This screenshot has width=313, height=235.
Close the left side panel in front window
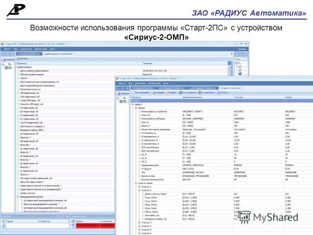127,88
